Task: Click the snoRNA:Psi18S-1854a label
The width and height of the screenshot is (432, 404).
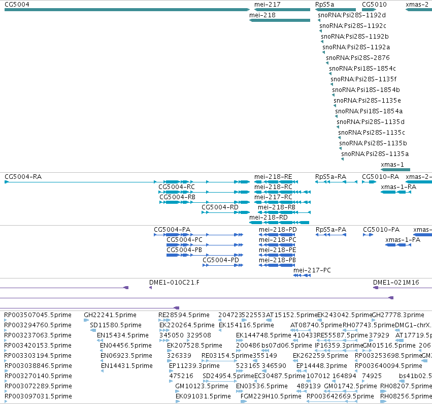Action: click(x=369, y=111)
